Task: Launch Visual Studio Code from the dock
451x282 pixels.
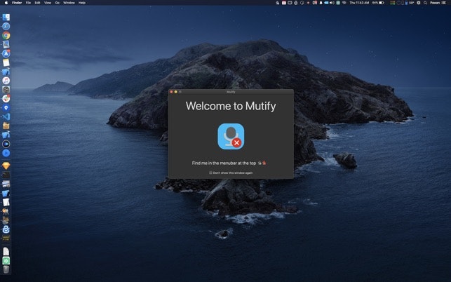Action: pos(6,116)
